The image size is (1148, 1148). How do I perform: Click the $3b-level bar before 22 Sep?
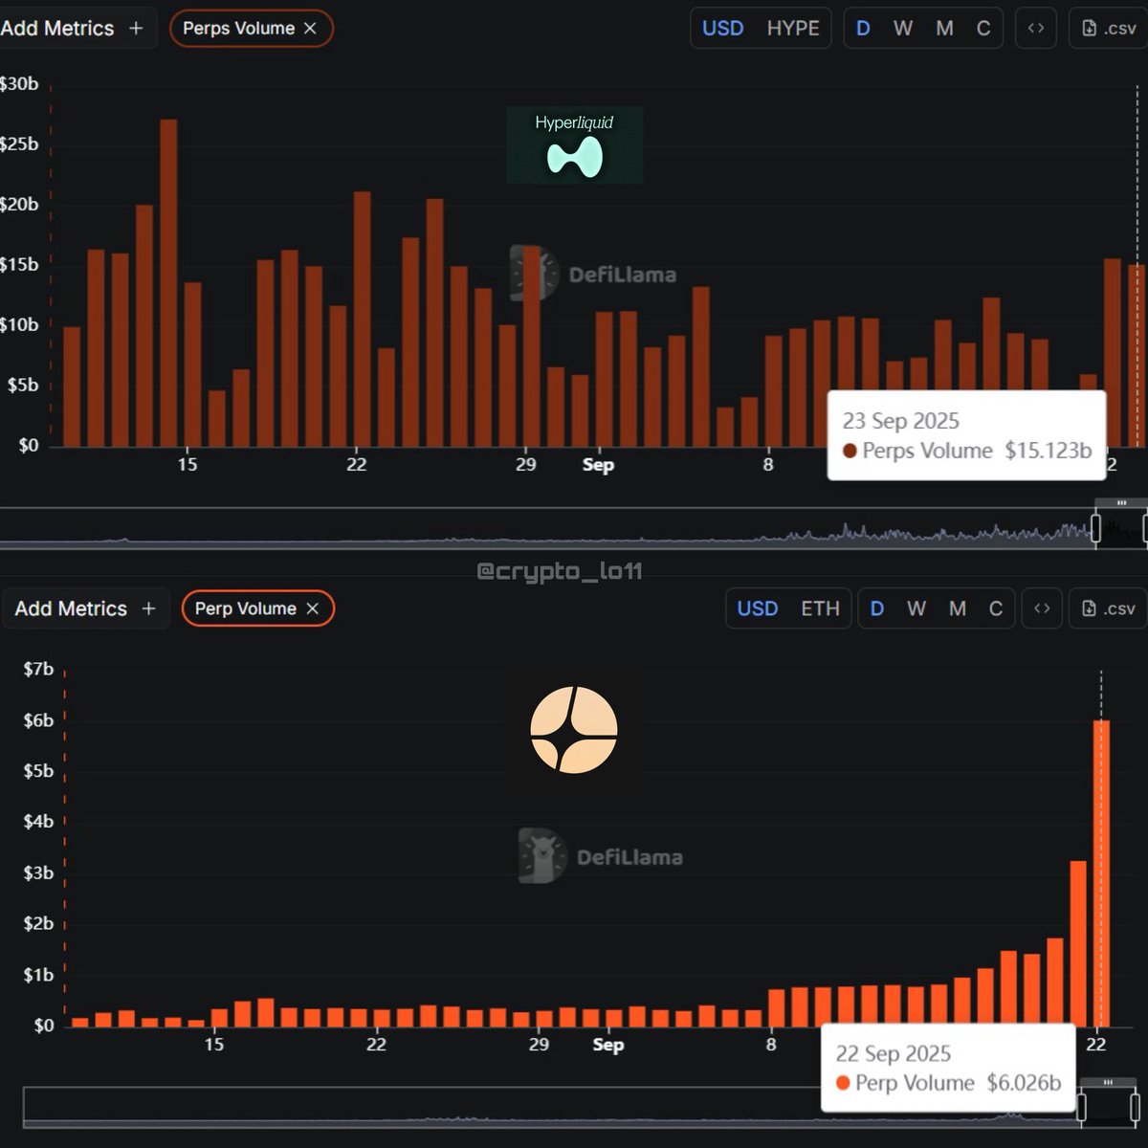pyautogui.click(x=1078, y=943)
